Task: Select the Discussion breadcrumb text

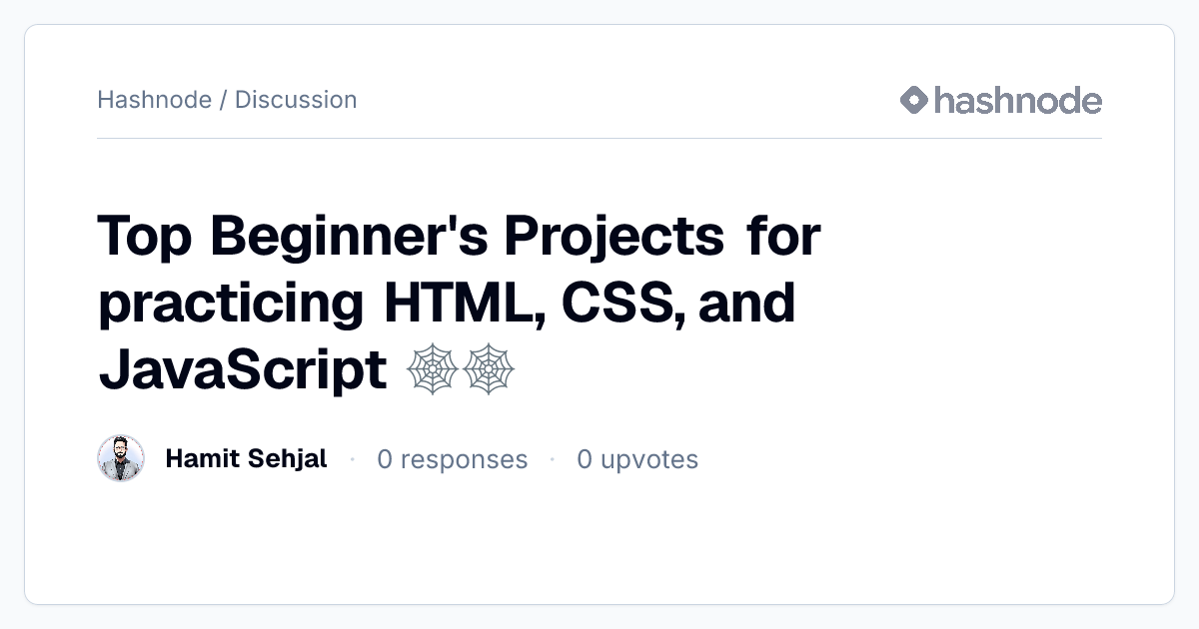Action: (x=296, y=100)
